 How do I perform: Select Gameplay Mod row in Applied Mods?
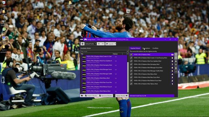(x=152, y=64)
